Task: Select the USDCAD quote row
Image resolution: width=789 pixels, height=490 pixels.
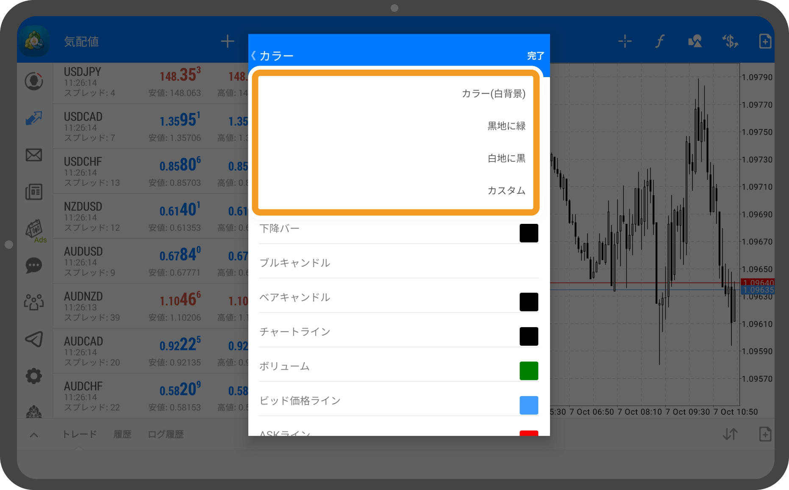Action: point(150,127)
